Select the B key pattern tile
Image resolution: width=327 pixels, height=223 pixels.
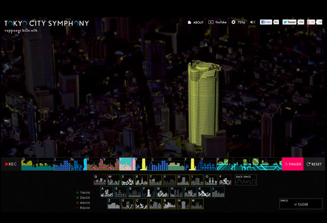click(x=169, y=204)
